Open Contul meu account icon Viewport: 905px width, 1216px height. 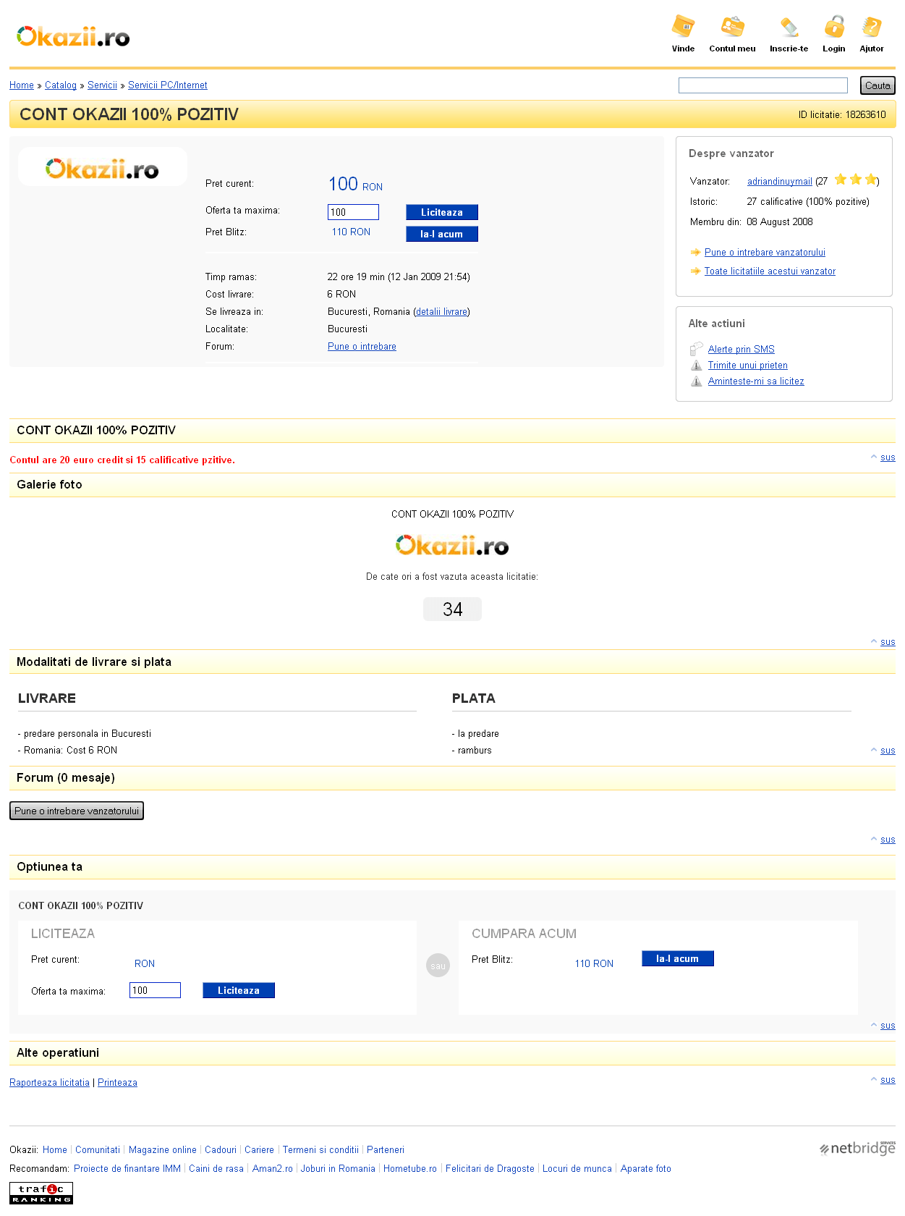[732, 27]
